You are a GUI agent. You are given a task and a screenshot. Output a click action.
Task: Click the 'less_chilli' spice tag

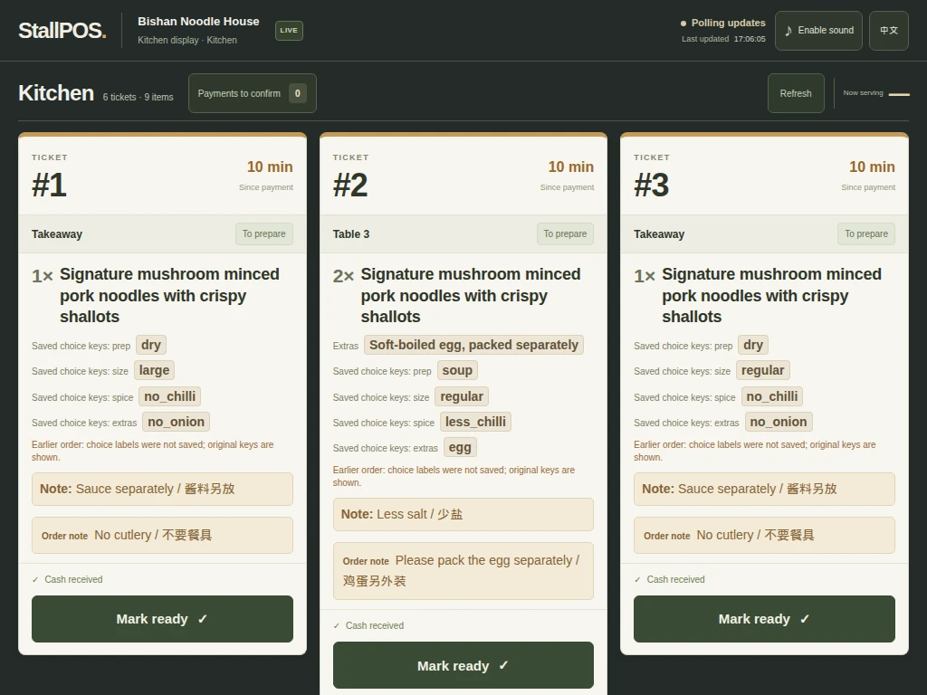[x=475, y=422]
